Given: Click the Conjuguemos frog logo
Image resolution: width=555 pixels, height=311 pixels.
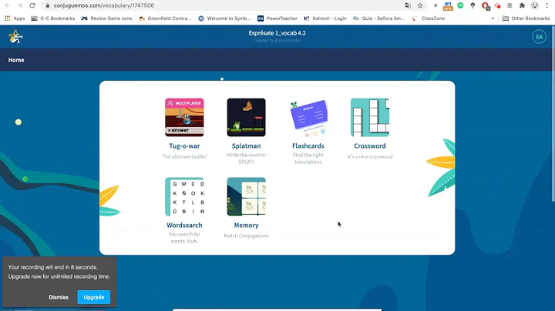Looking at the screenshot, I should click(15, 37).
